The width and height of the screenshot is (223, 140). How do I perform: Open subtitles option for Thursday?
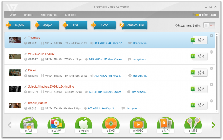[x=140, y=43]
